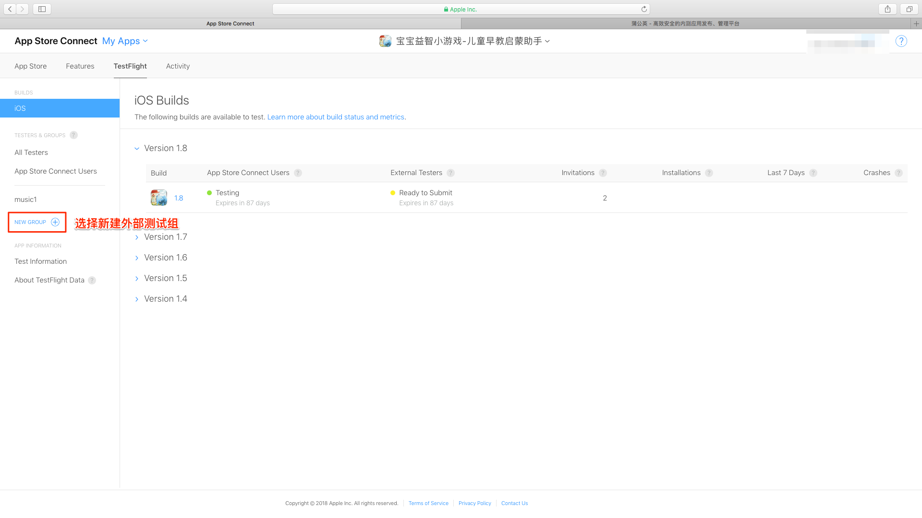Click the build 1.8 app thumbnail
Screen dimensions: 922x518
[159, 198]
